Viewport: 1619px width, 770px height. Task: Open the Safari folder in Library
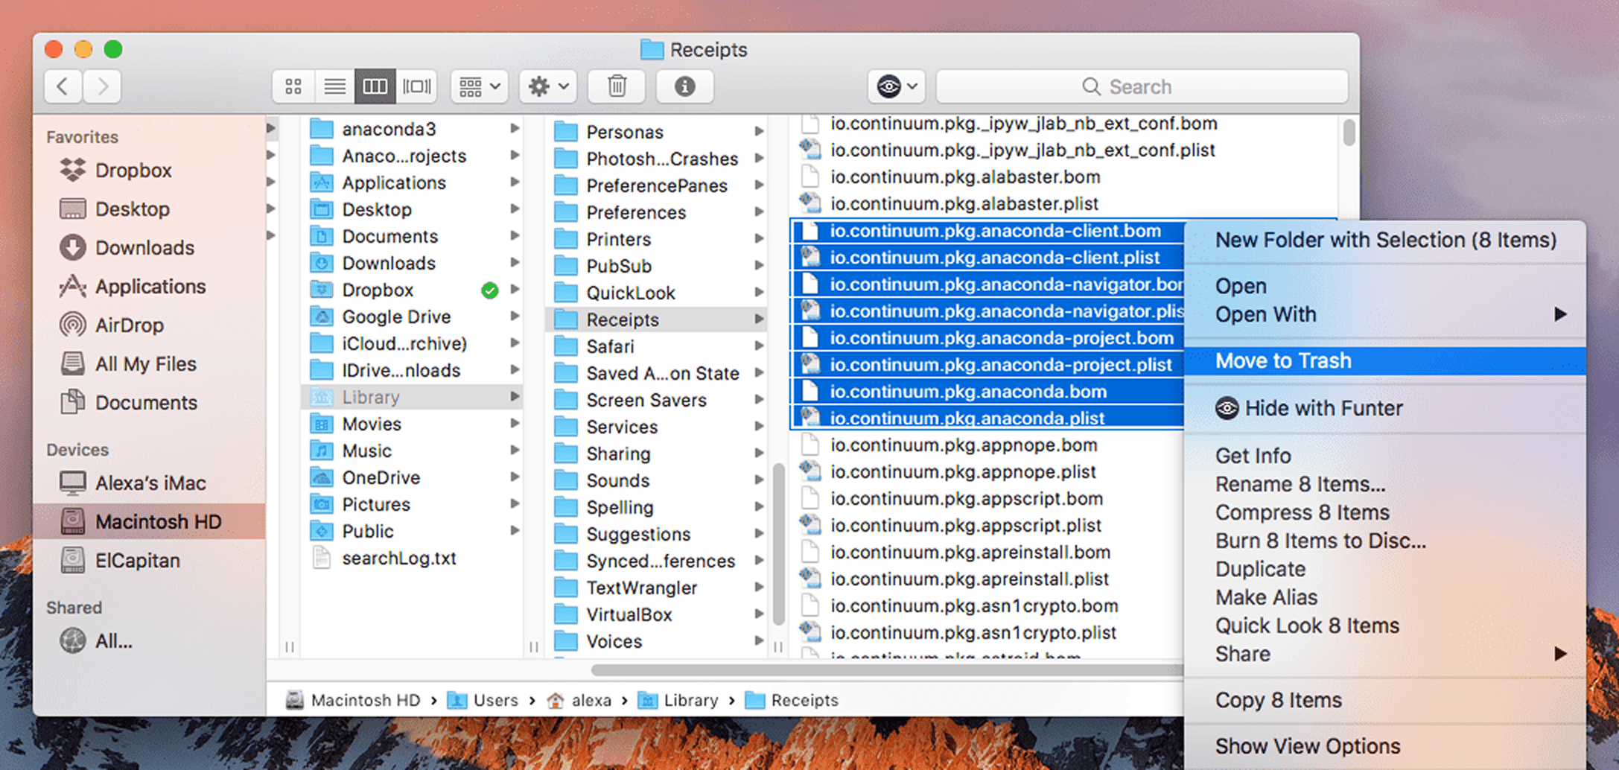[610, 346]
